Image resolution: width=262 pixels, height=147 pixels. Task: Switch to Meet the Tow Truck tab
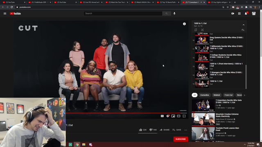click(117, 2)
